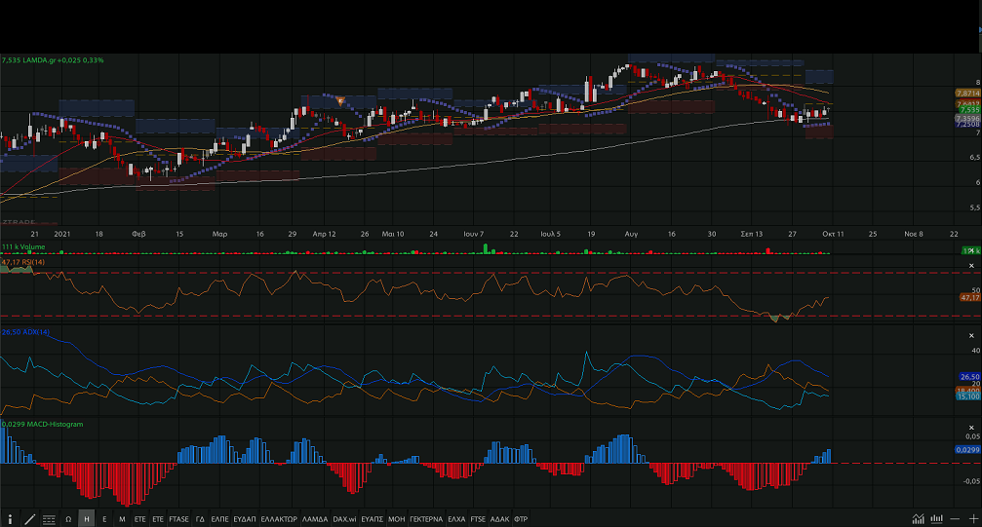Viewport: 982px width, 527px height.
Task: Open the list view icon beside the line tool
Action: pyautogui.click(x=48, y=519)
